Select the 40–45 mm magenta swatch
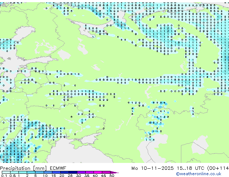The height and width of the screenshot is (177, 229). click(98, 172)
